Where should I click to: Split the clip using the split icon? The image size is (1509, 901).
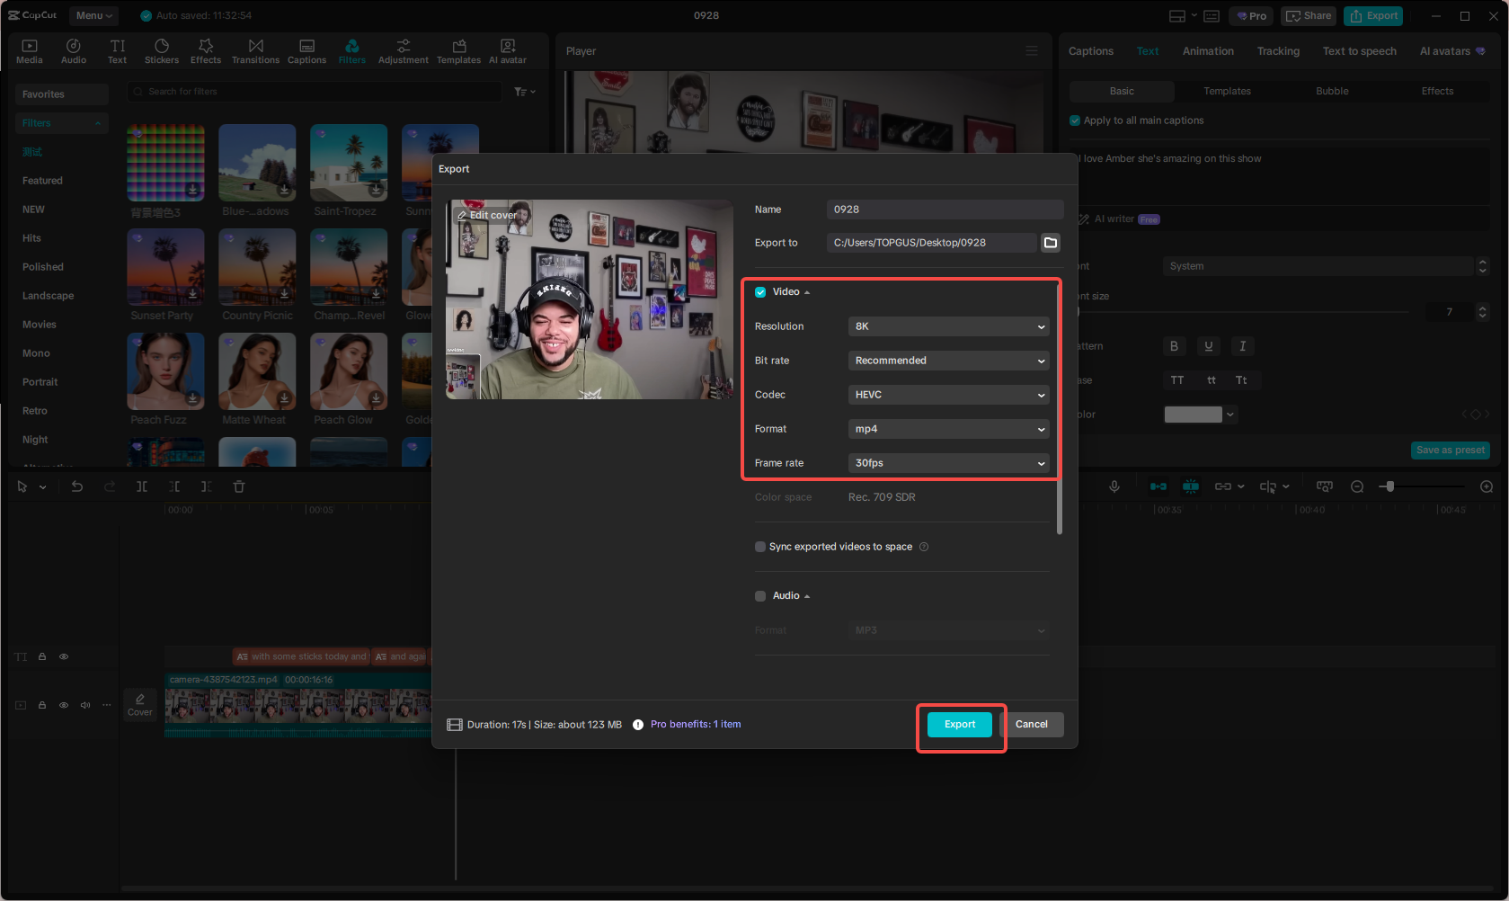pyautogui.click(x=141, y=486)
